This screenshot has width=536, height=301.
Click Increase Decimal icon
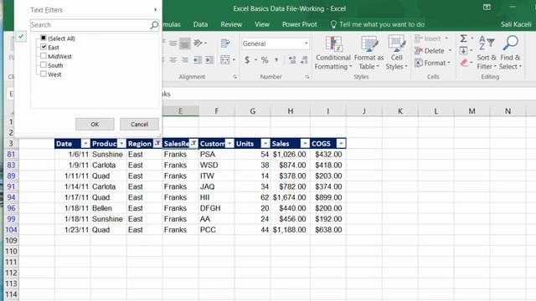tap(292, 60)
